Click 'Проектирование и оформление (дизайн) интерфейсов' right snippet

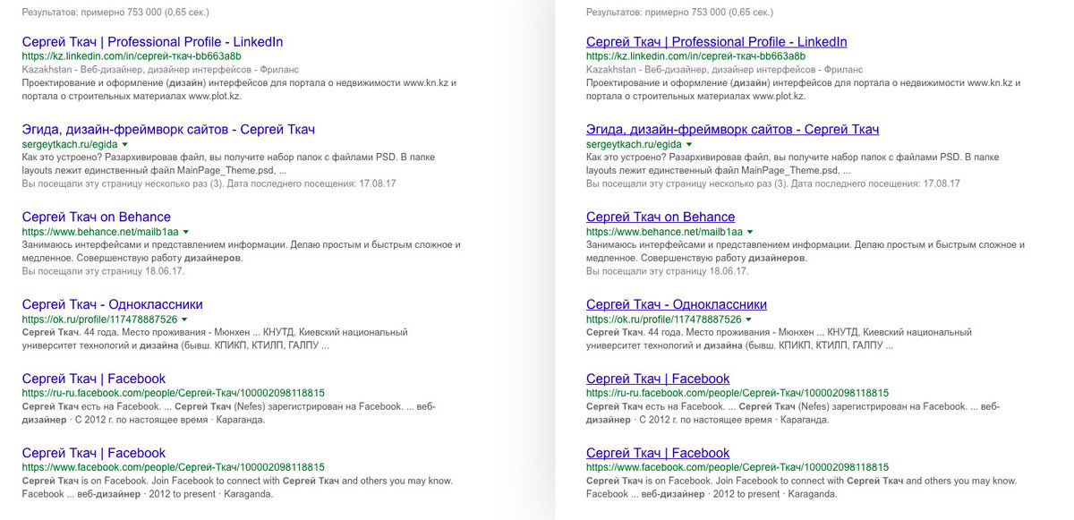pyautogui.click(x=804, y=89)
